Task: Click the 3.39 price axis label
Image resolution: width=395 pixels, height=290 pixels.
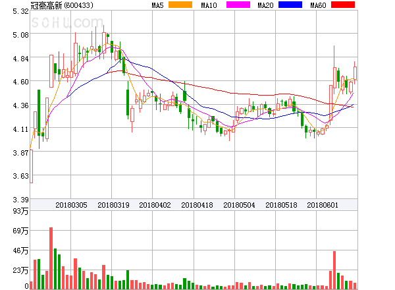Action: 20,200
